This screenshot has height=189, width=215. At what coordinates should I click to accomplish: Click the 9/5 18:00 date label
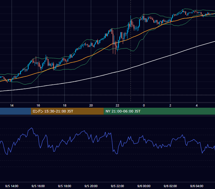pyautogui.click(x=64, y=186)
